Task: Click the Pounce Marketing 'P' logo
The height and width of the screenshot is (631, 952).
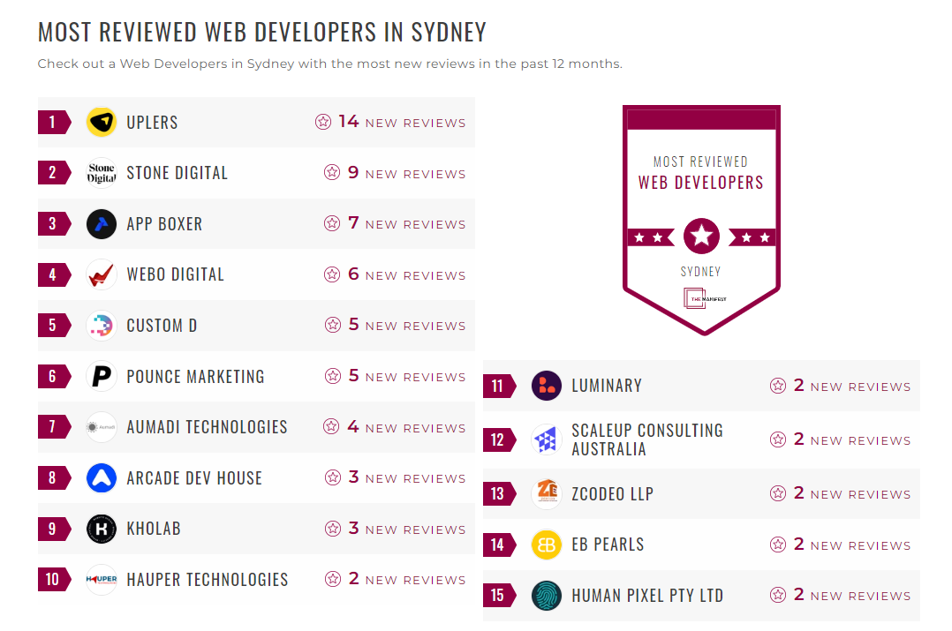Action: click(101, 376)
